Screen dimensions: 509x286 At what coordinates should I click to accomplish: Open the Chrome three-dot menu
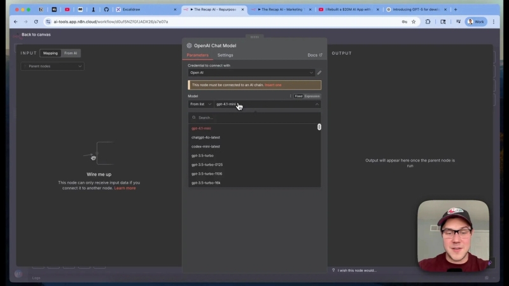(x=494, y=22)
